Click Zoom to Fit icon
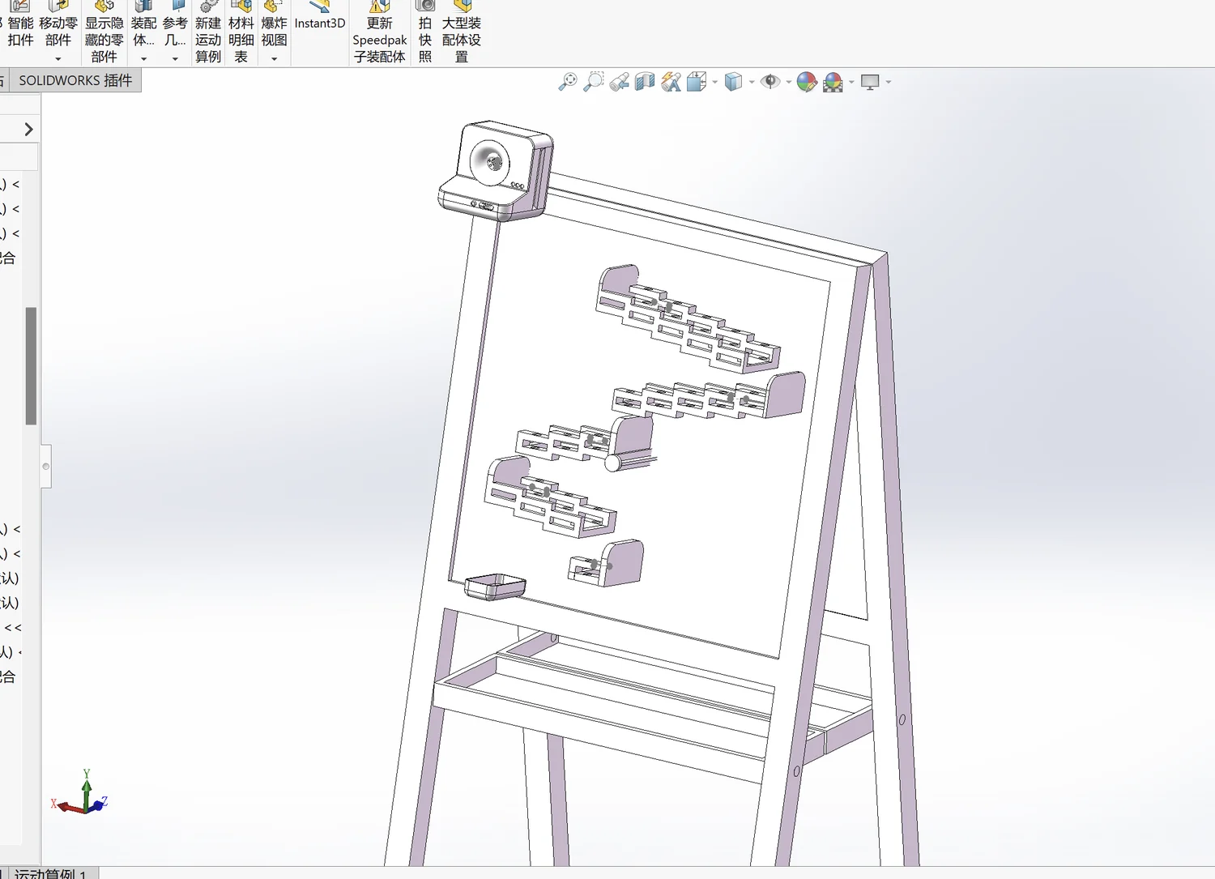 (568, 82)
